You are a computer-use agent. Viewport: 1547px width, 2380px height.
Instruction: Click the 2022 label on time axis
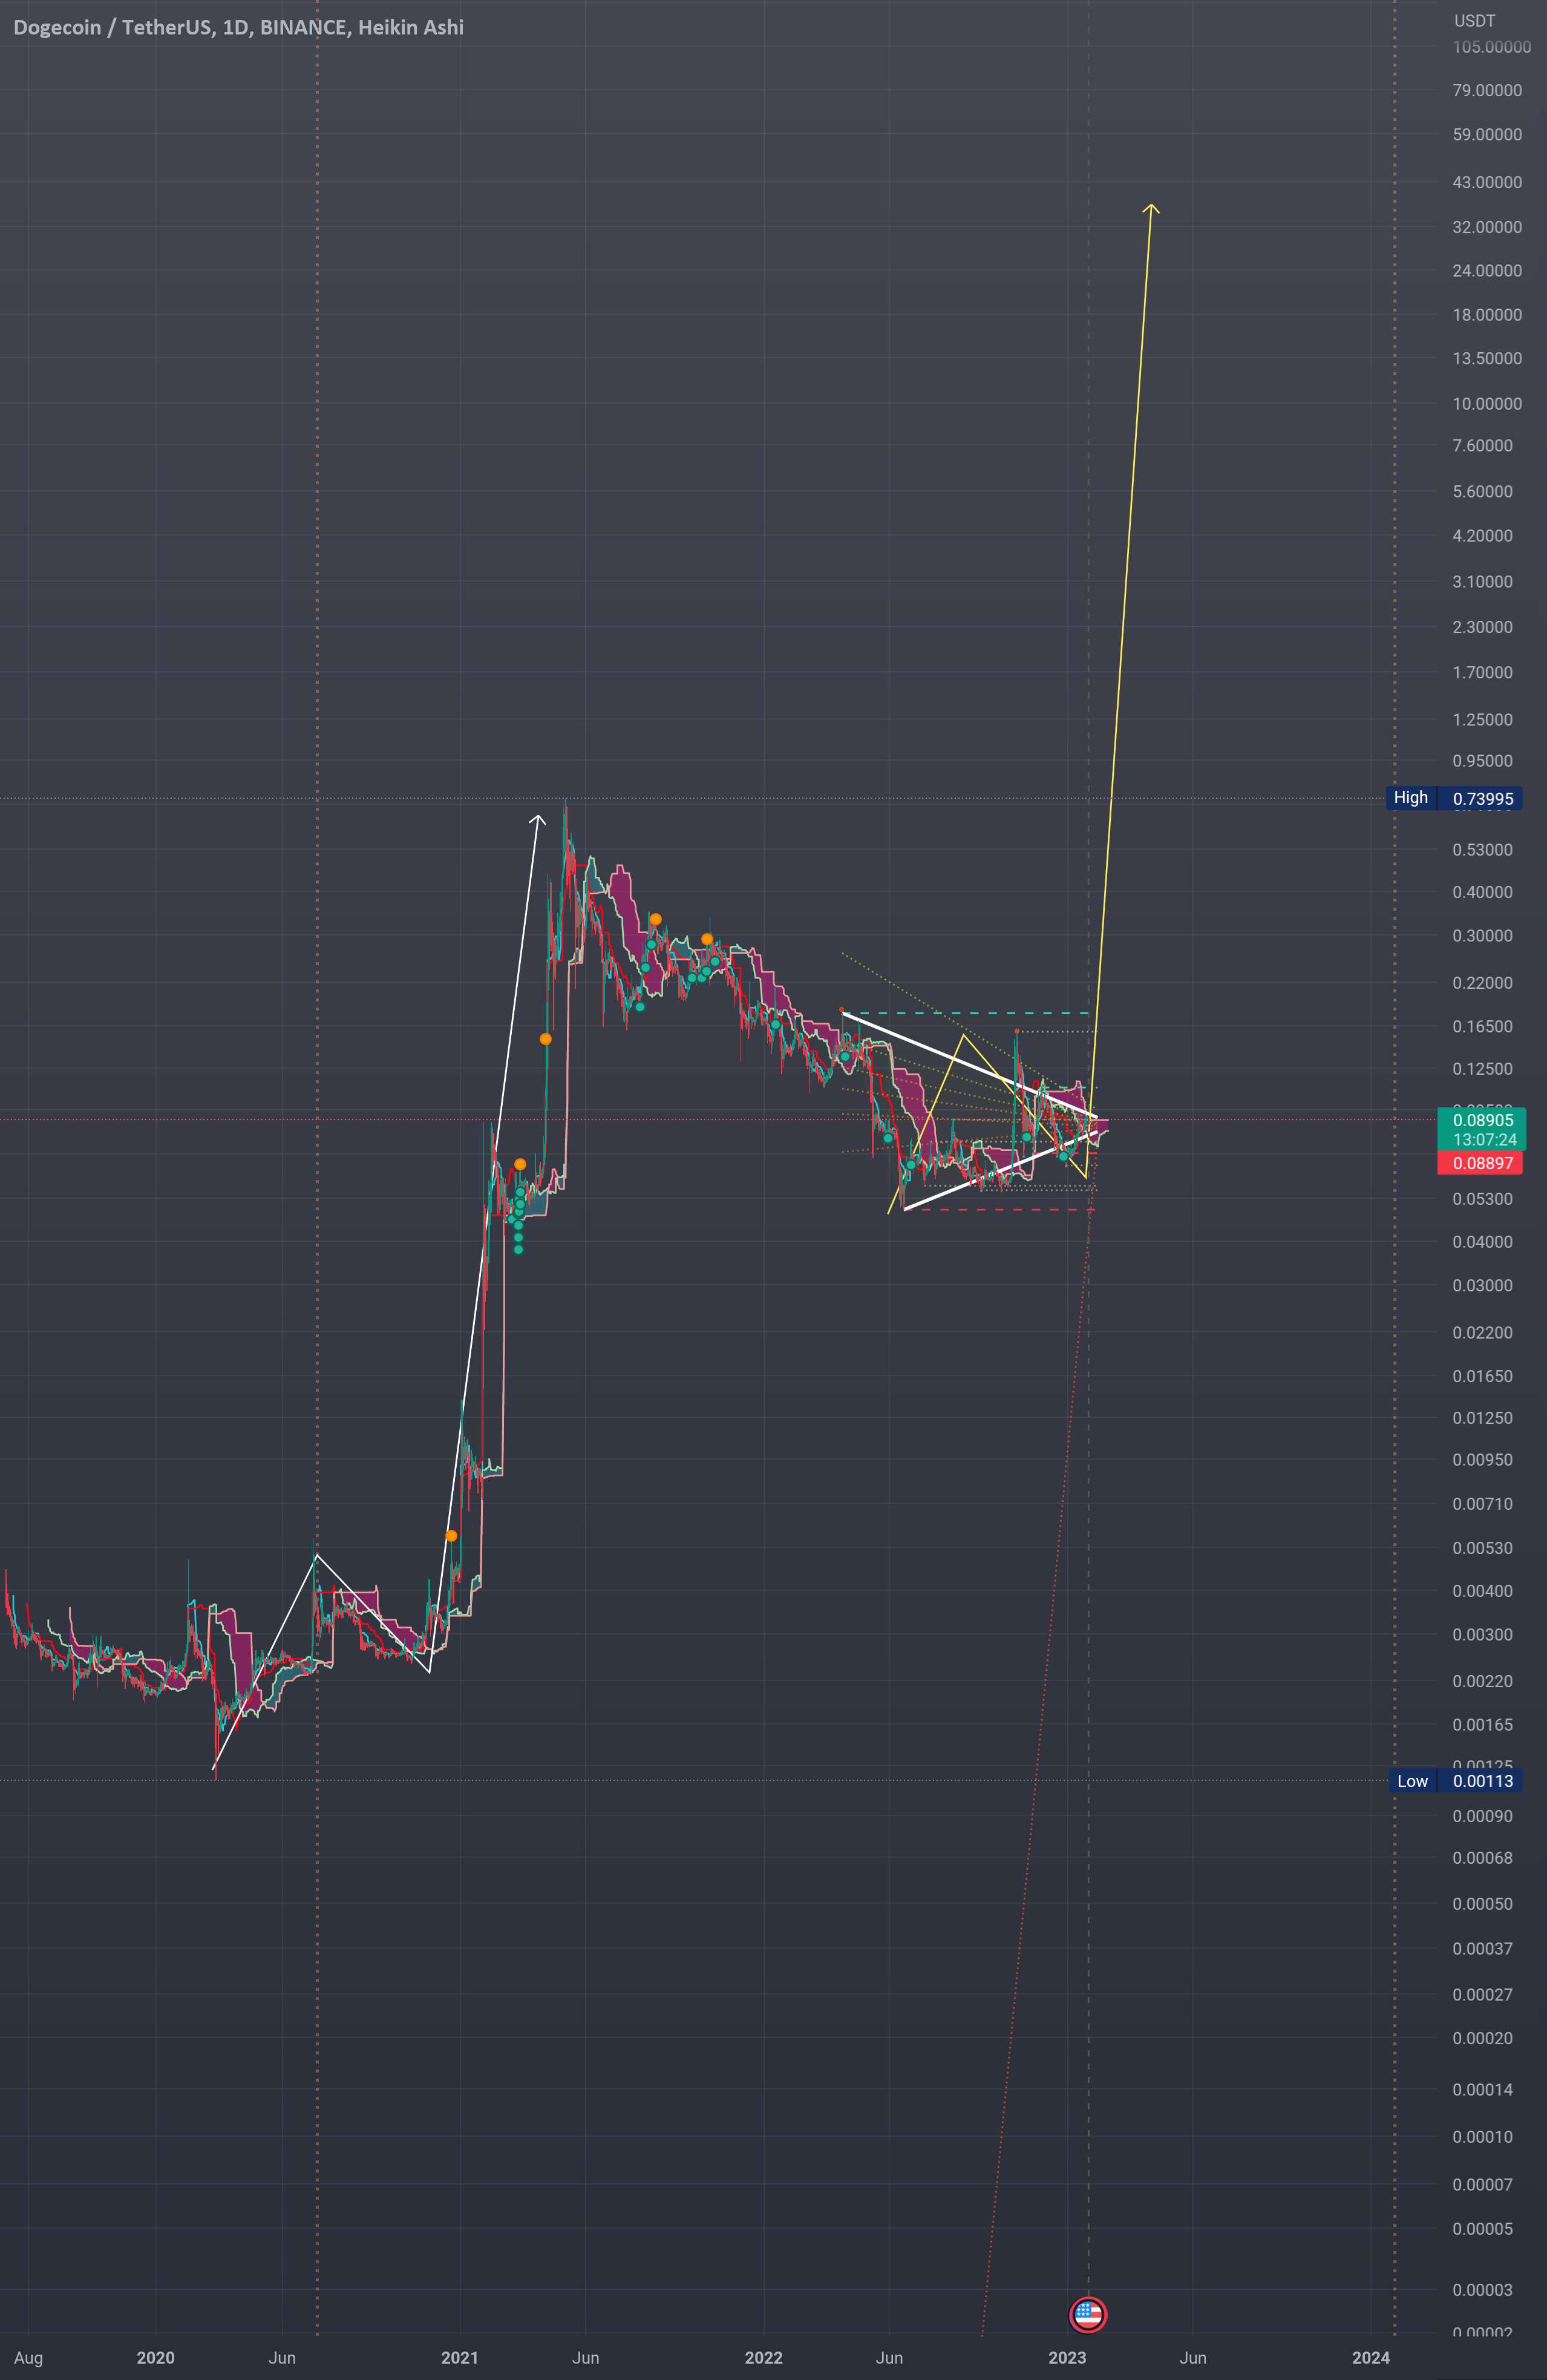click(x=763, y=2358)
